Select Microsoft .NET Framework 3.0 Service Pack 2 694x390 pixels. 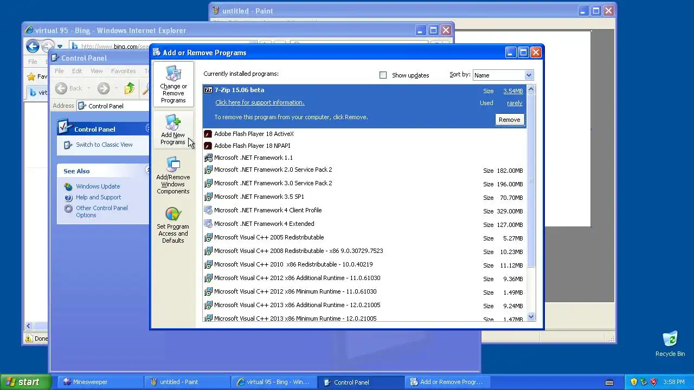tap(364, 184)
